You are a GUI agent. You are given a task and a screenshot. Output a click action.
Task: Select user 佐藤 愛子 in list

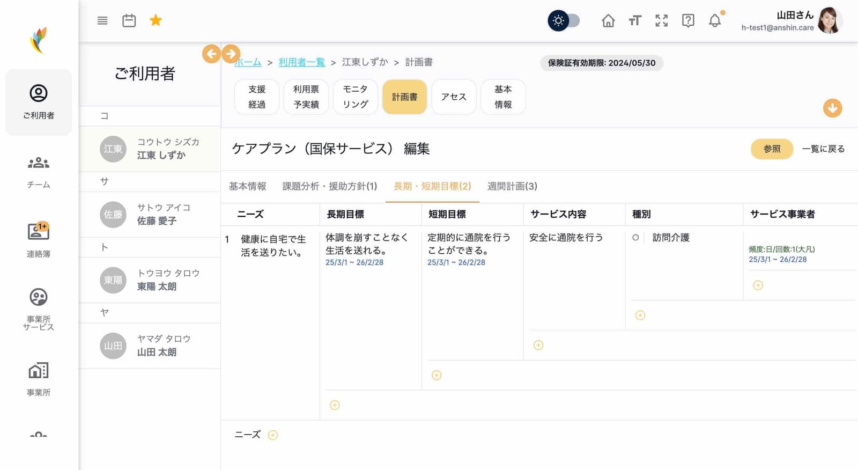150,215
